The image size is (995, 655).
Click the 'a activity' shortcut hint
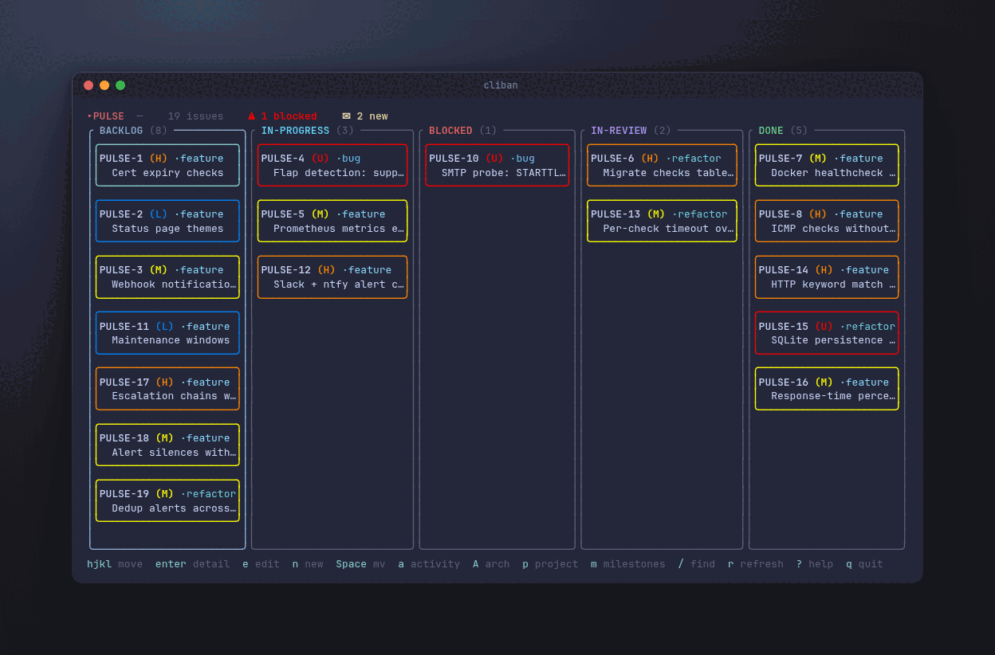[x=429, y=564]
